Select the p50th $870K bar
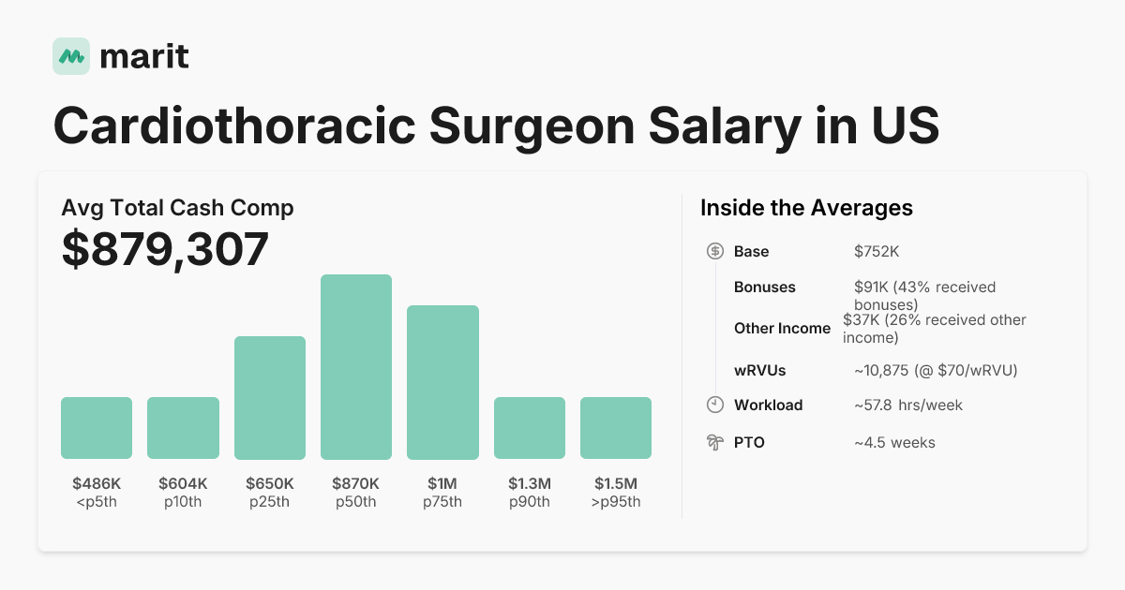This screenshot has height=590, width=1125. tap(356, 367)
